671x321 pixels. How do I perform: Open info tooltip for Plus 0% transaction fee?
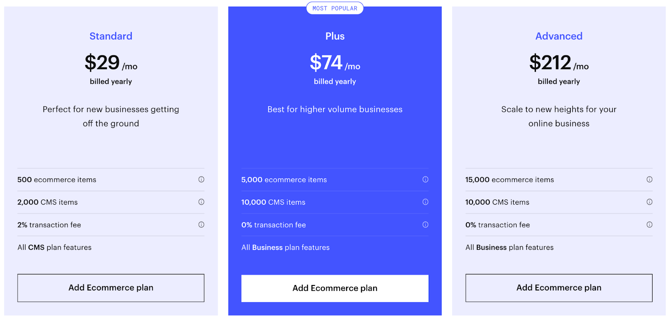426,225
